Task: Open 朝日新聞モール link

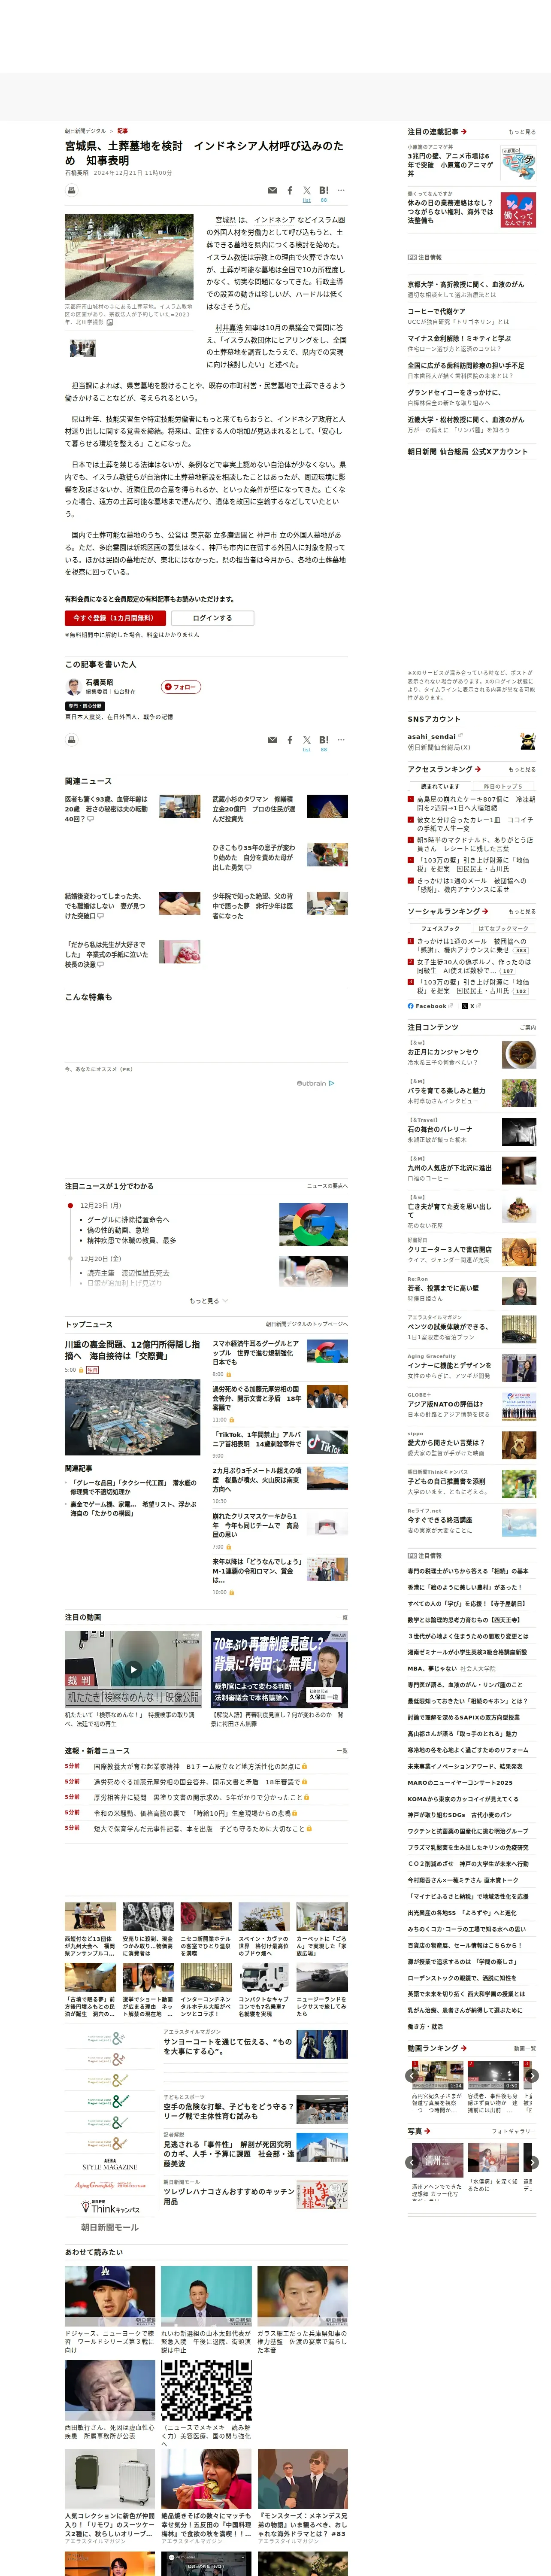Action: (109, 2227)
